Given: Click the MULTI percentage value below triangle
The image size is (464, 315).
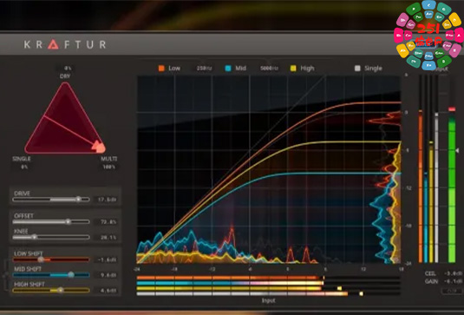Looking at the screenshot, I should click(108, 167).
